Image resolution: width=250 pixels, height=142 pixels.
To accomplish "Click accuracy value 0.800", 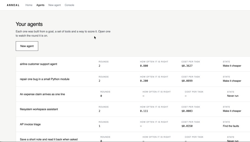I will tap(144, 66).
